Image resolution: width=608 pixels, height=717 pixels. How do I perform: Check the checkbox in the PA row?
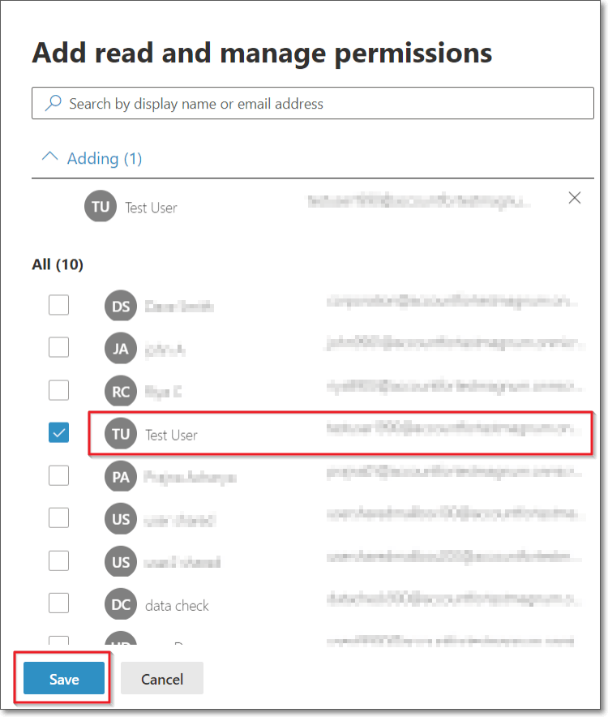coord(58,475)
